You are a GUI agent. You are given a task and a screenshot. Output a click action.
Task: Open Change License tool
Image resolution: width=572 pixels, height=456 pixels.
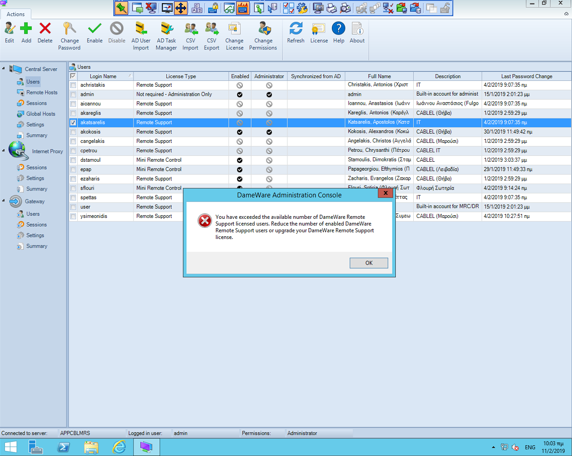(x=234, y=36)
